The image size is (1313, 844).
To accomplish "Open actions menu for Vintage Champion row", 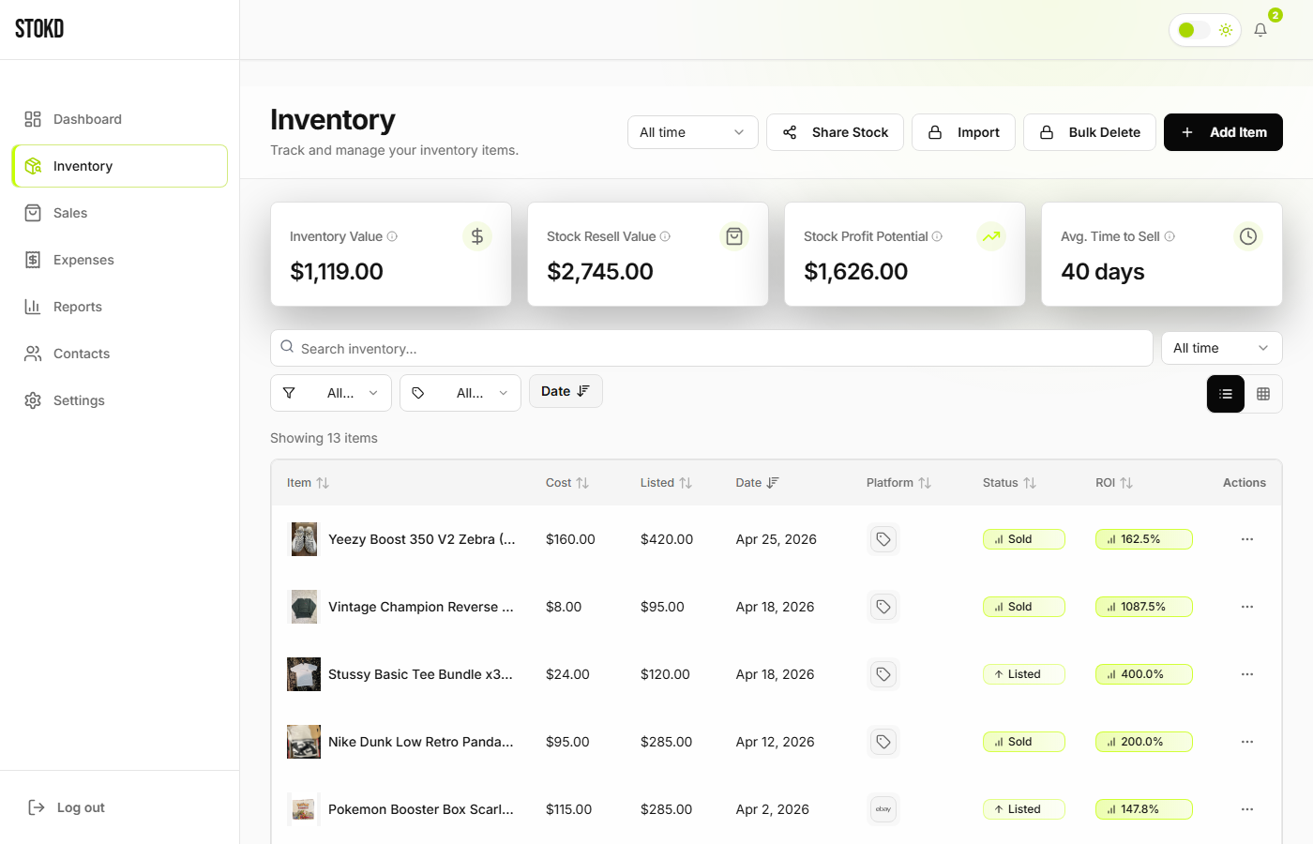I will pyautogui.click(x=1247, y=607).
